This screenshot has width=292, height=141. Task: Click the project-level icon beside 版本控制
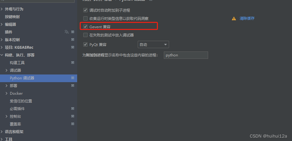tap(73, 40)
